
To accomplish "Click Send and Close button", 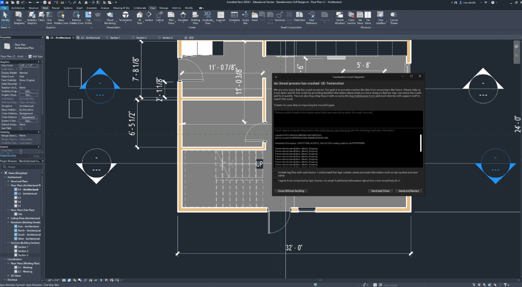I will click(x=380, y=191).
